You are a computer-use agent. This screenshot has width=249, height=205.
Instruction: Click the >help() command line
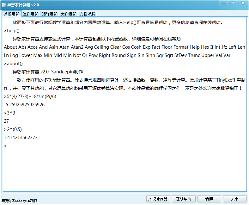12,31
